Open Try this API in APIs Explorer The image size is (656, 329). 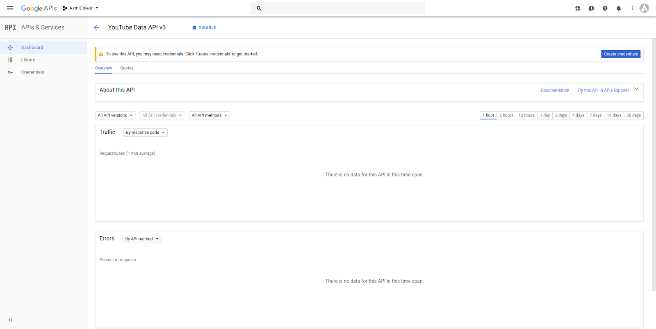coord(603,90)
